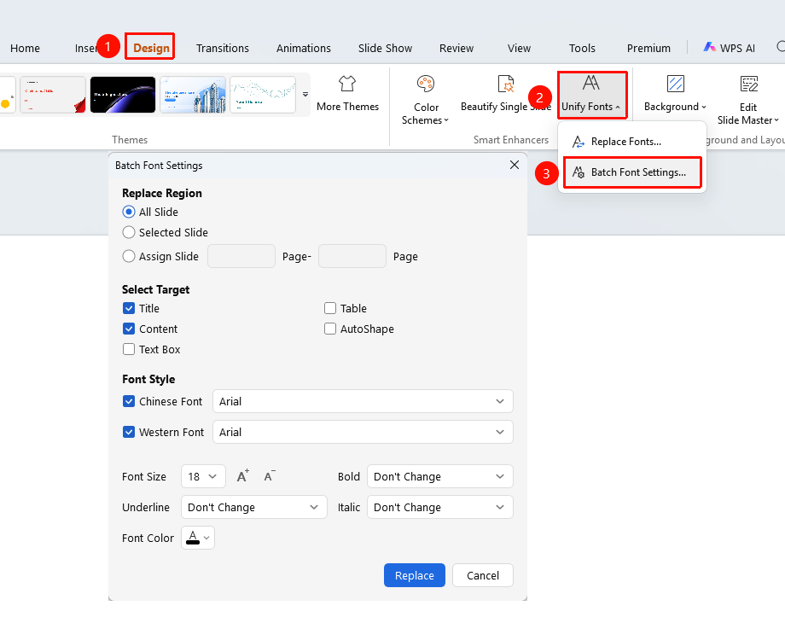Viewport: 785px width, 623px height.
Task: Open the Unify Fonts tool
Action: tap(592, 95)
